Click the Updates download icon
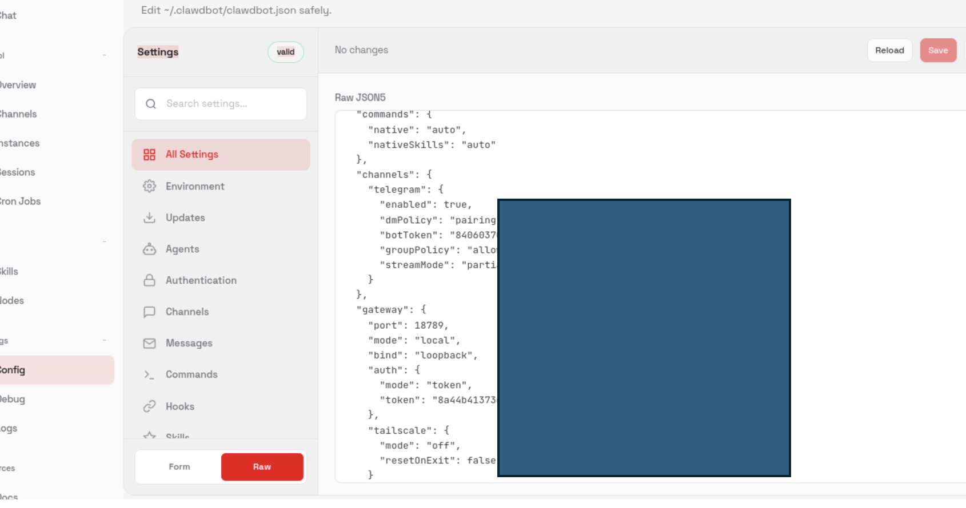Image resolution: width=966 pixels, height=508 pixels. tap(149, 217)
